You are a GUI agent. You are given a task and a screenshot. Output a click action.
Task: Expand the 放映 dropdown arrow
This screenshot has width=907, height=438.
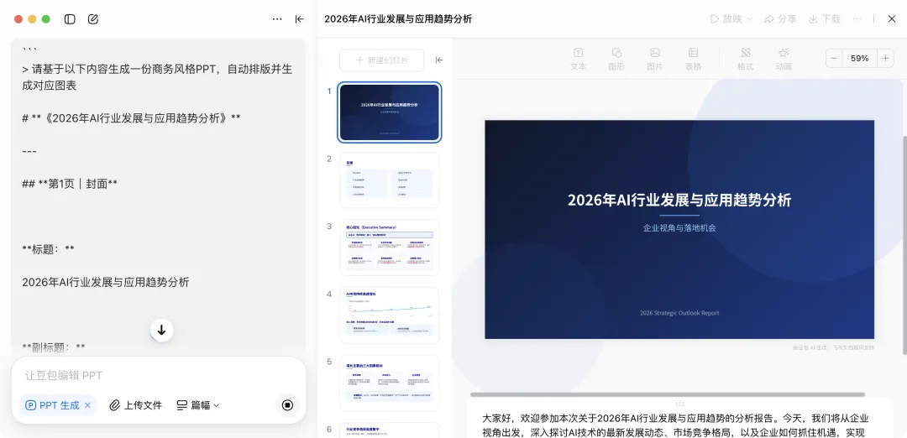750,19
